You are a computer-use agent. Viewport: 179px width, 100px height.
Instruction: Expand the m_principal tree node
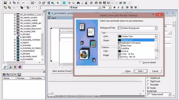click(x=15, y=34)
